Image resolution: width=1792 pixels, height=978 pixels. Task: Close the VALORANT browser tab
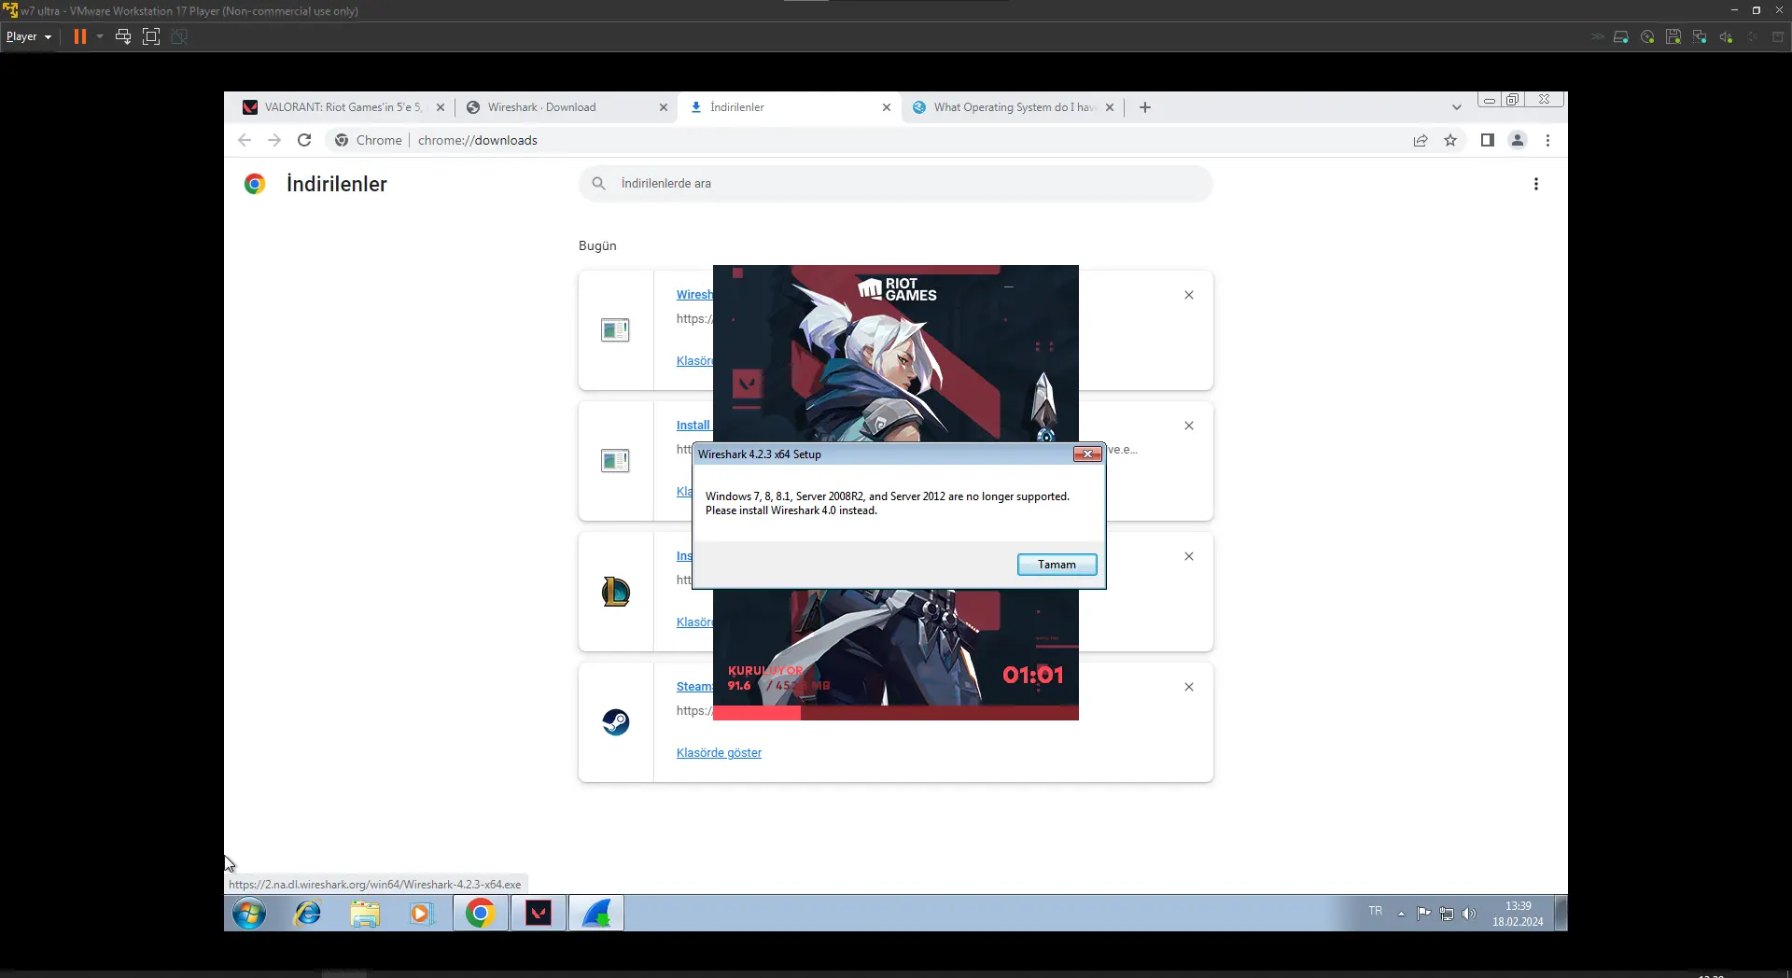point(441,107)
